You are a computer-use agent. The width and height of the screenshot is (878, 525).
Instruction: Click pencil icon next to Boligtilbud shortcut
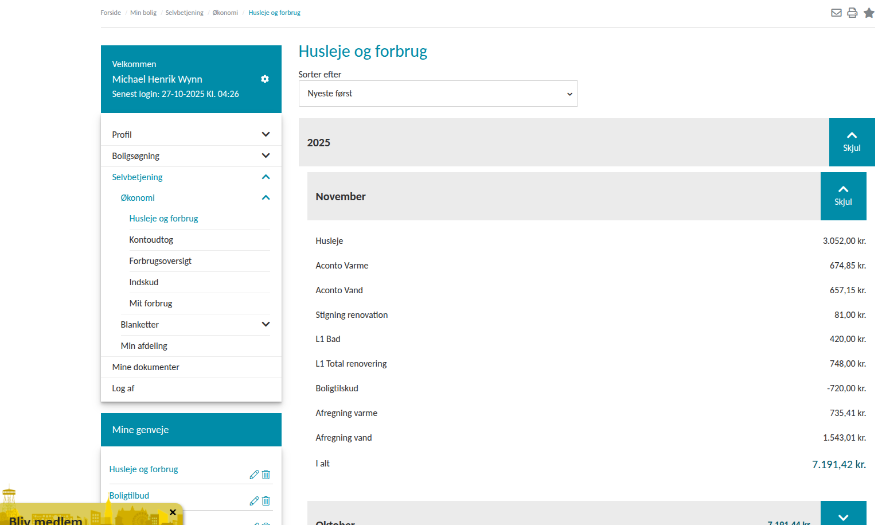click(x=254, y=501)
